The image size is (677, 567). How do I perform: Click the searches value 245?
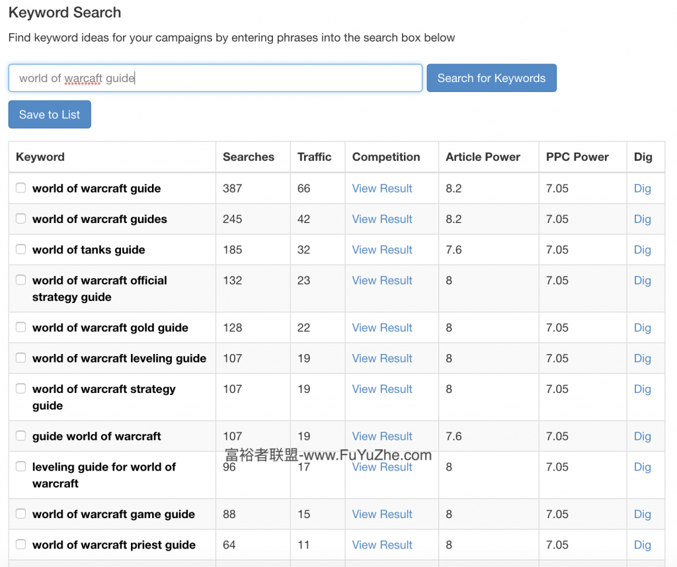tap(232, 219)
